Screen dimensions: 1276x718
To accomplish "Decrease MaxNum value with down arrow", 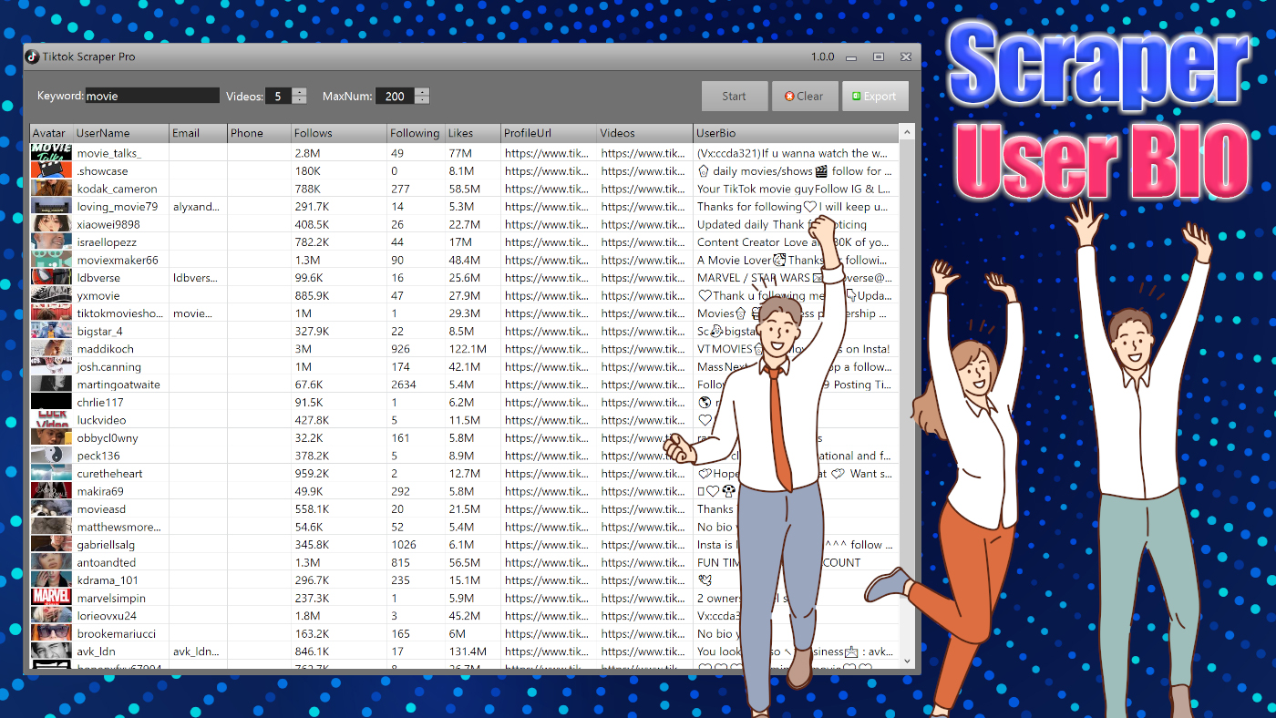I will (421, 100).
